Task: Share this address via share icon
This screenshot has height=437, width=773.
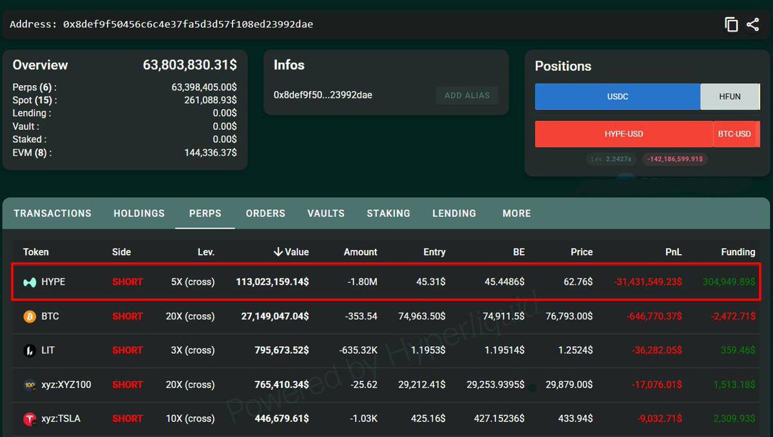Action: click(752, 24)
